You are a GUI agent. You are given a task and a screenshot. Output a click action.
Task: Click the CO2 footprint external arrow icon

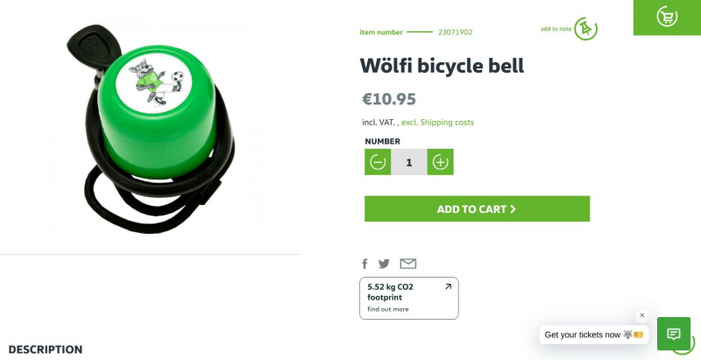tap(448, 286)
